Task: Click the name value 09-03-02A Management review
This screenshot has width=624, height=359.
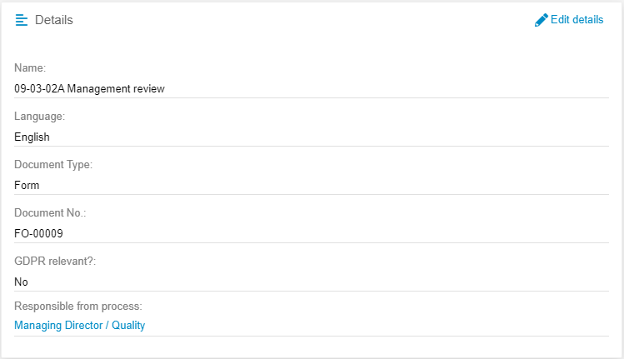Action: pyautogui.click(x=89, y=88)
